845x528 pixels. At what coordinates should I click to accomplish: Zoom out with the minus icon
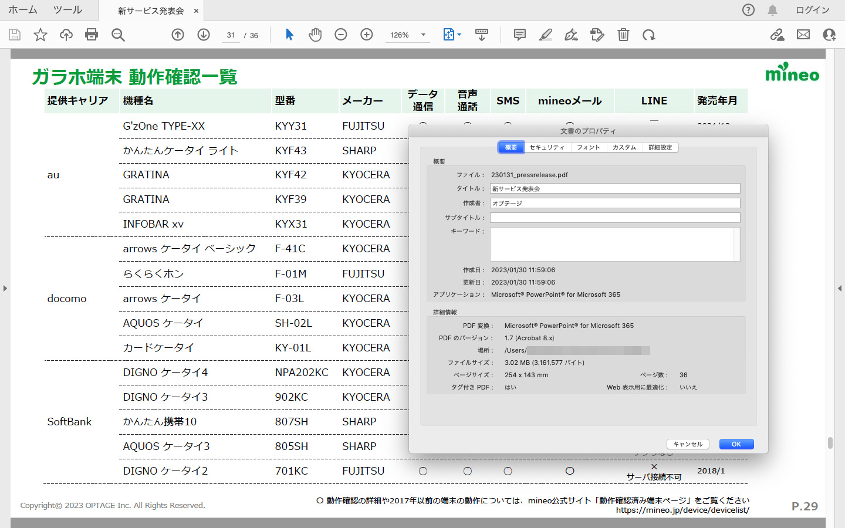(x=341, y=35)
